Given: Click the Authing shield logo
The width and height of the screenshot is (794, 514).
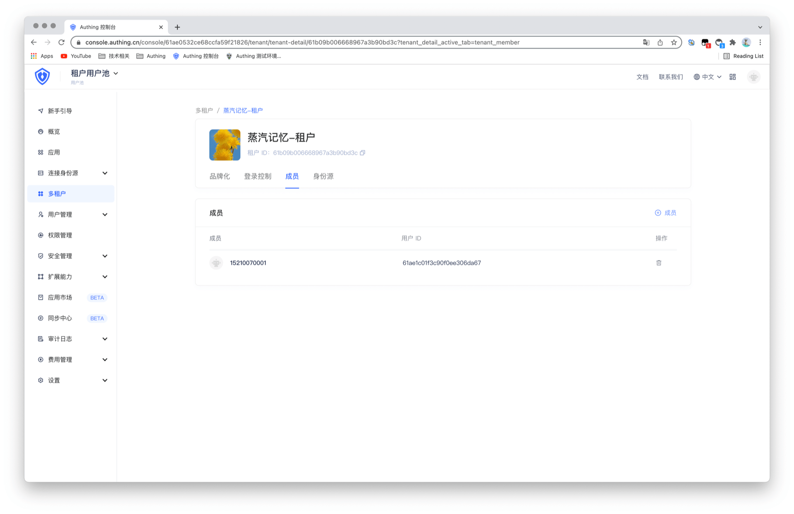Looking at the screenshot, I should coord(42,77).
